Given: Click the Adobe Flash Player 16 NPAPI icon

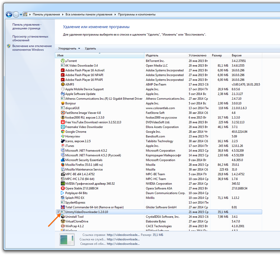Looking at the screenshot, I should [x=63, y=75].
